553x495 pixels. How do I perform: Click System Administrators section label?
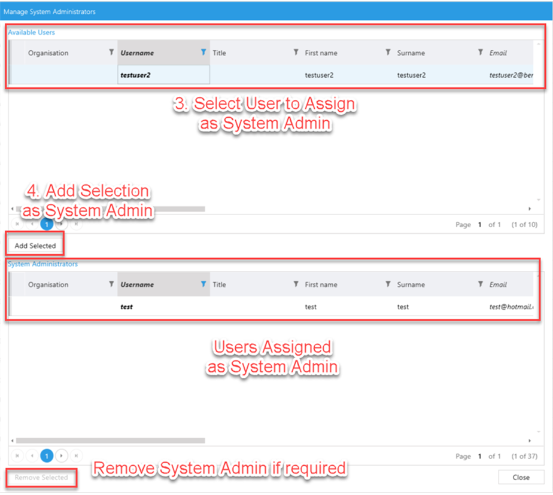[x=42, y=264]
